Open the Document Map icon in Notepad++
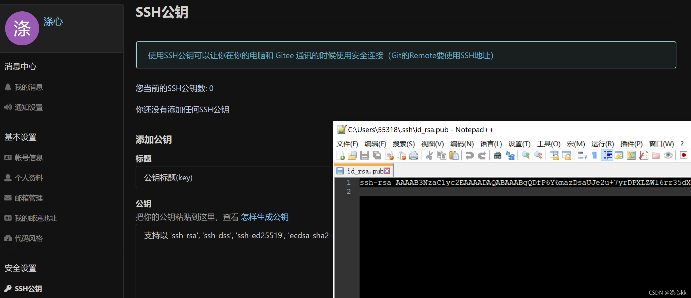 click(x=631, y=155)
